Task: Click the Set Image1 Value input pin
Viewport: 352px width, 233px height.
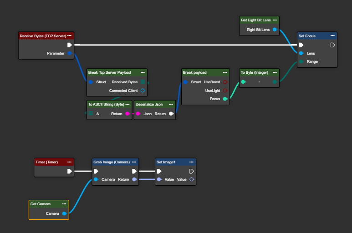Action: click(x=159, y=179)
